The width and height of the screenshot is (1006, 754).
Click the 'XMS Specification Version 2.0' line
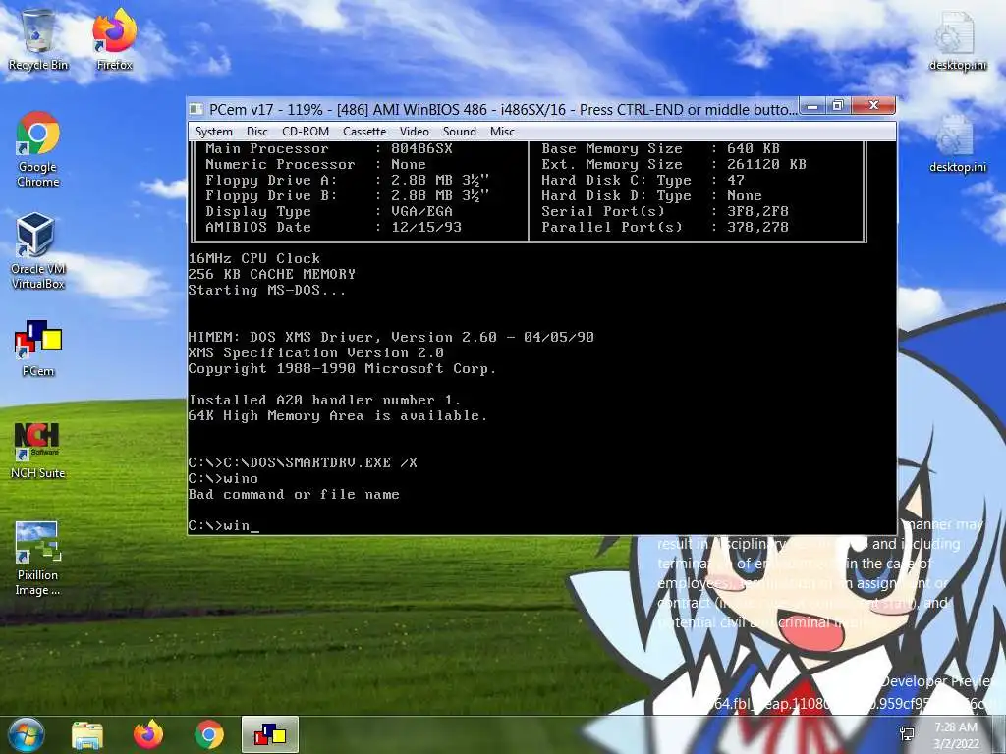pyautogui.click(x=315, y=353)
